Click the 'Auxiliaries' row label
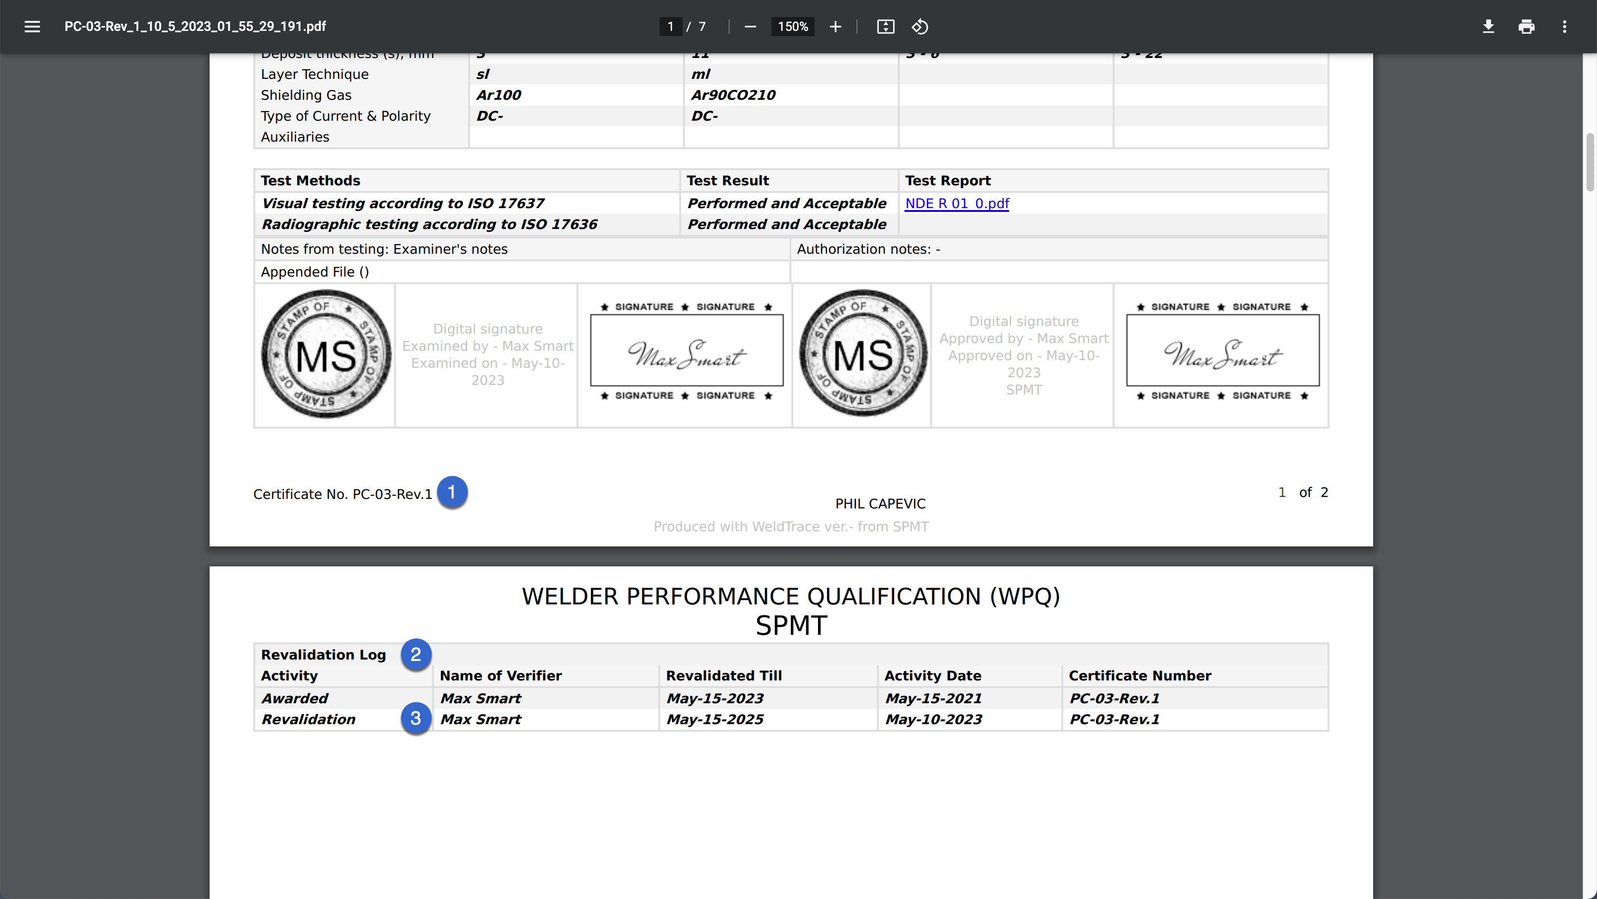The image size is (1597, 899). click(x=295, y=137)
